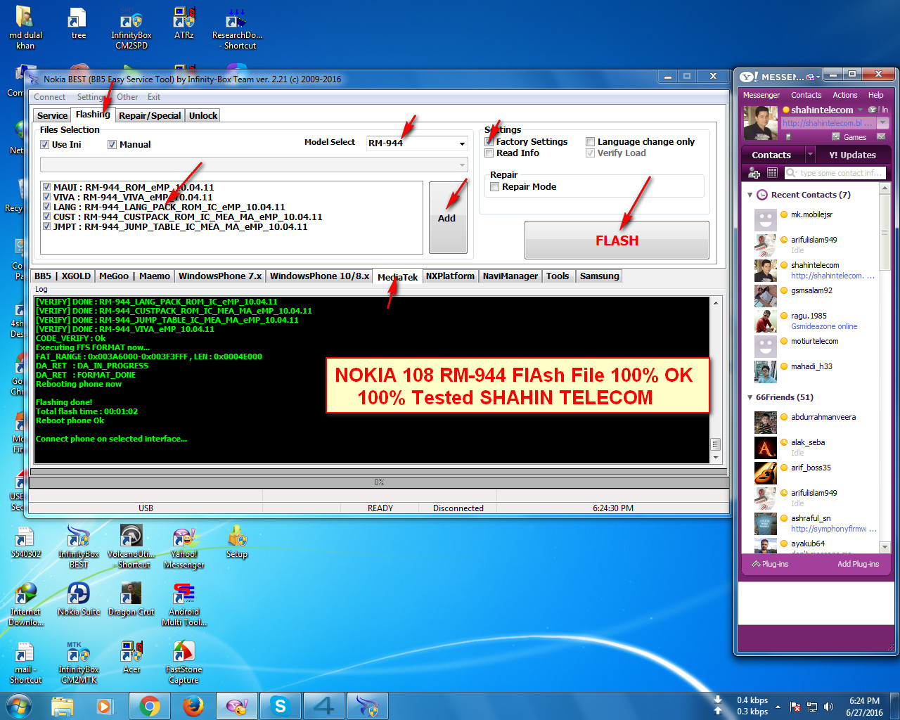Select the Y! Updates tab
Screen dimensions: 900x720
(x=852, y=155)
